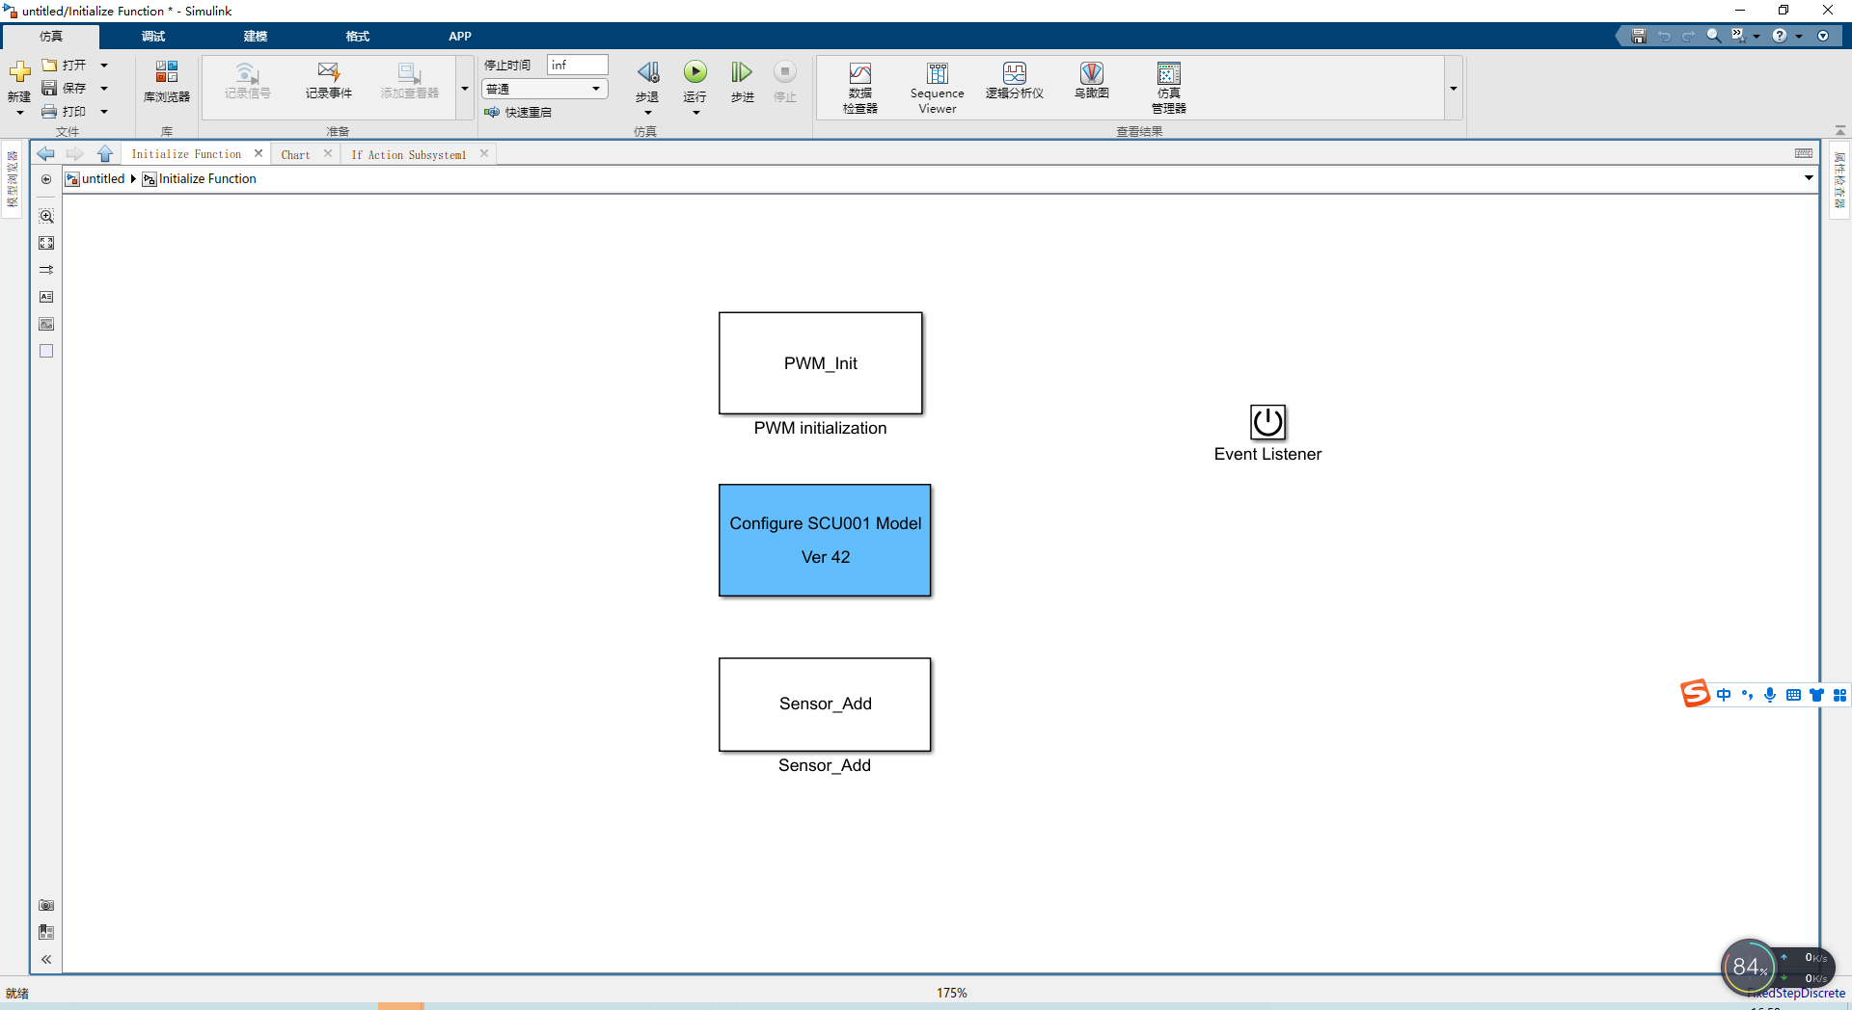
Task: Close the Initialize Function tab
Action: point(259,154)
